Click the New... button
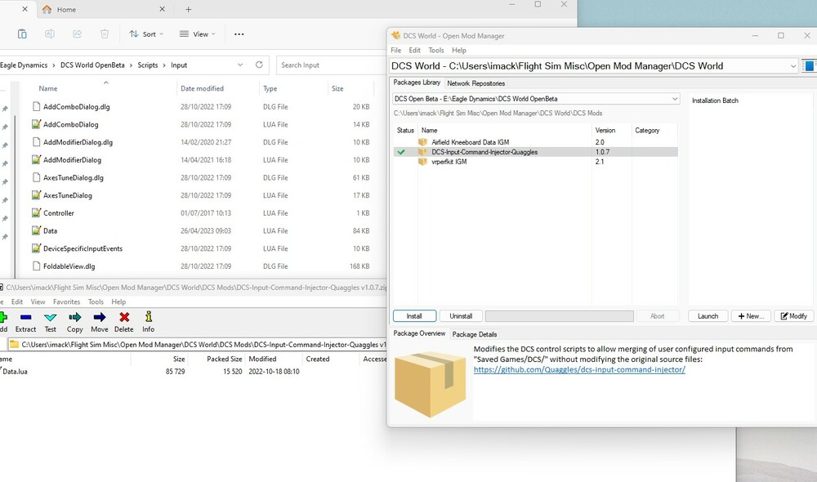 point(751,316)
